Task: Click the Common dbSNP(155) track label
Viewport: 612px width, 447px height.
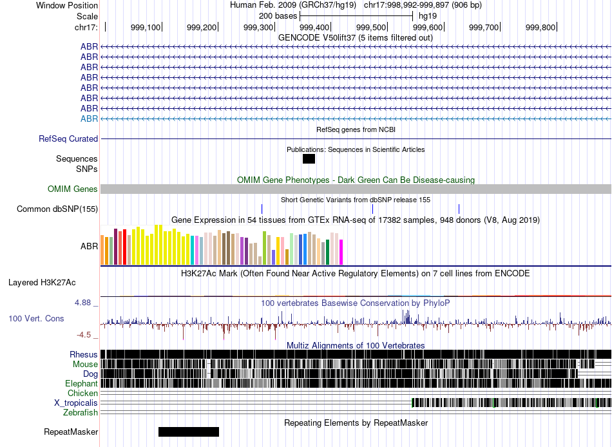Action: coord(57,209)
